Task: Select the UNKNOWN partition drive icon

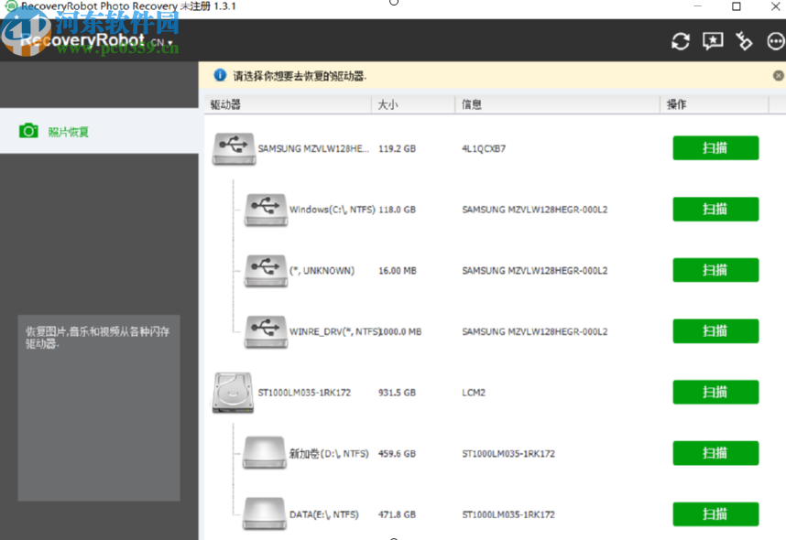Action: [x=266, y=271]
